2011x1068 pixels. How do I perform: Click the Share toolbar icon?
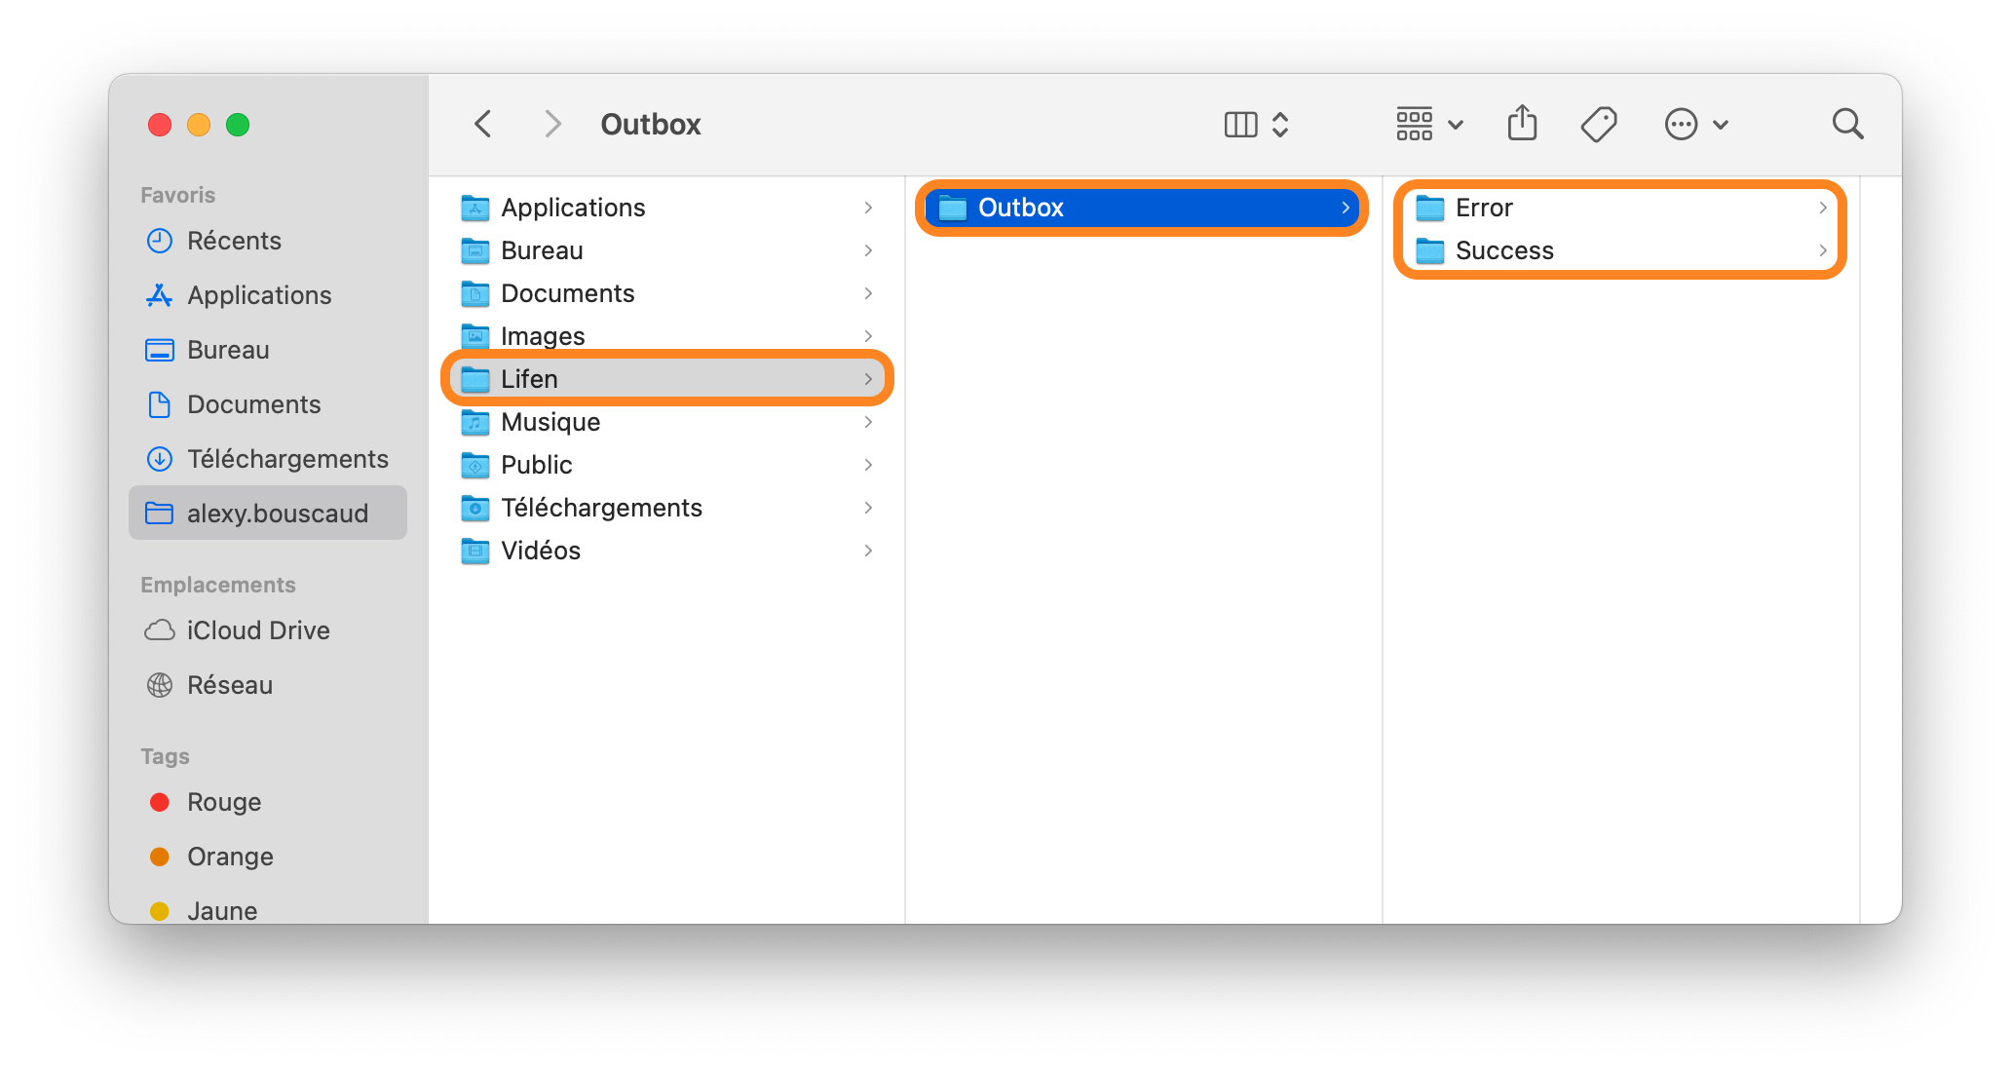pos(1522,124)
